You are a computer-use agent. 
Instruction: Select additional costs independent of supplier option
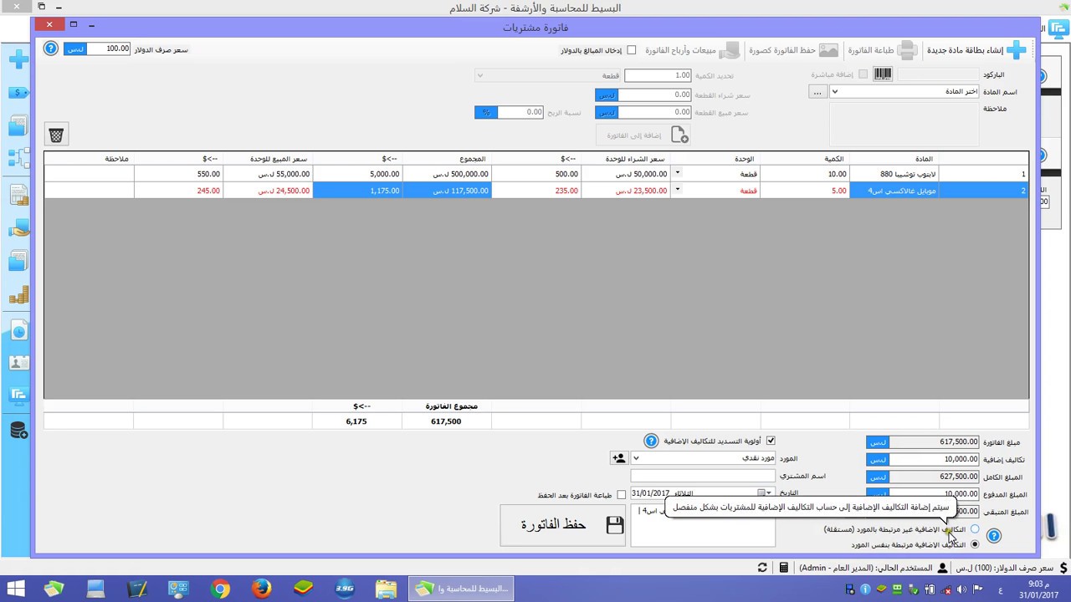(x=975, y=529)
